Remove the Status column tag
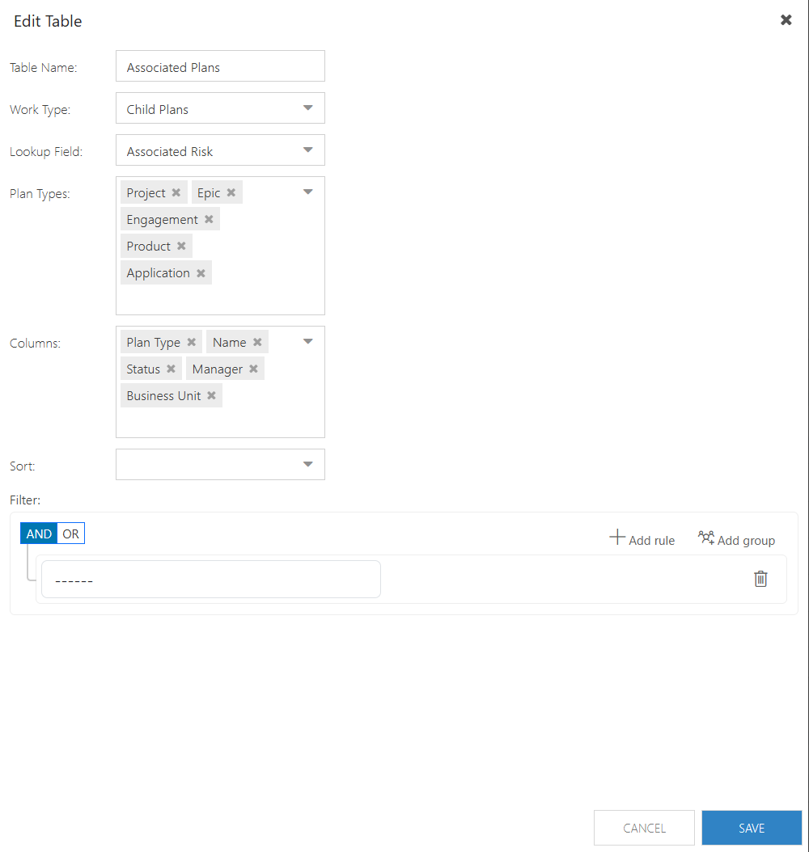 (x=171, y=369)
